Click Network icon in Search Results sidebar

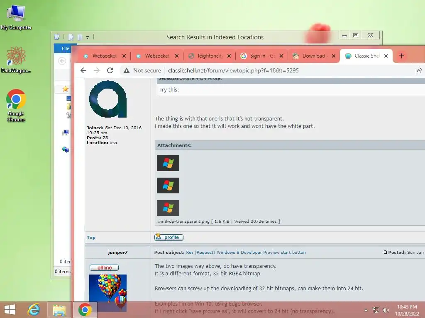[x=65, y=149]
